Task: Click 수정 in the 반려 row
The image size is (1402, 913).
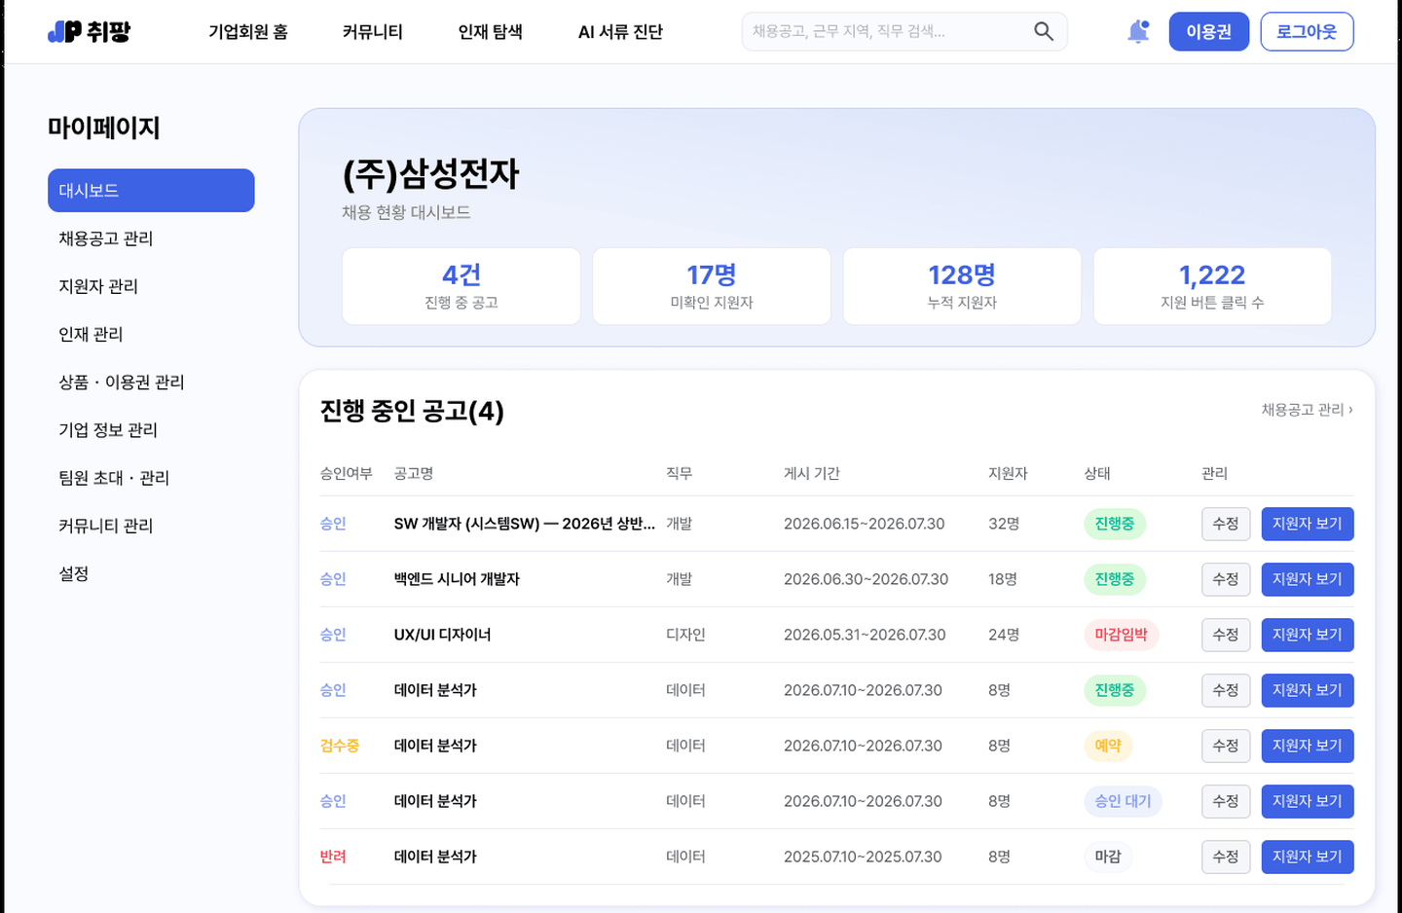Action: pyautogui.click(x=1226, y=857)
